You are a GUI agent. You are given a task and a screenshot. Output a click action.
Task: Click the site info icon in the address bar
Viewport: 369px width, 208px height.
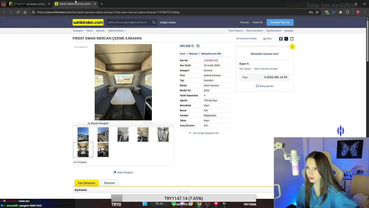click(x=33, y=12)
